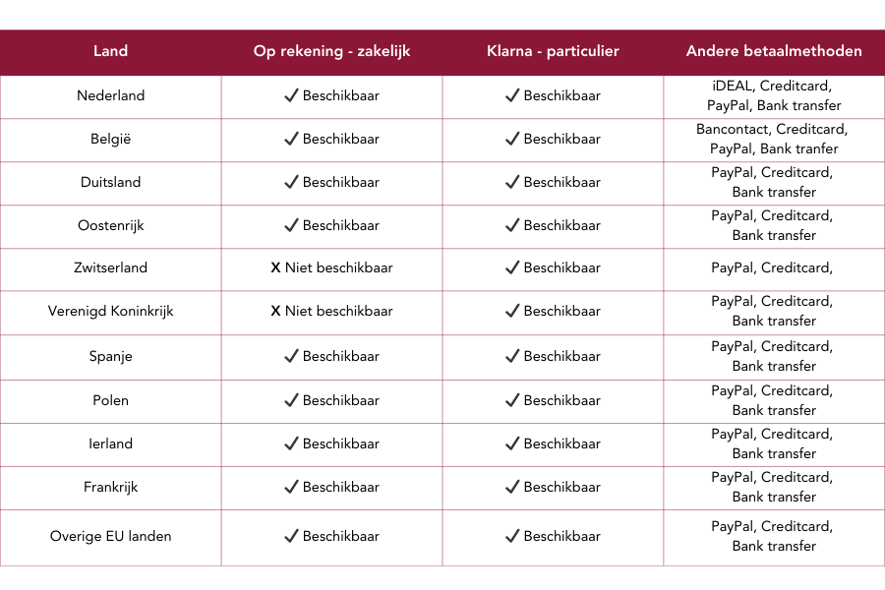Select the Op rekening - zakelijk header

(331, 51)
